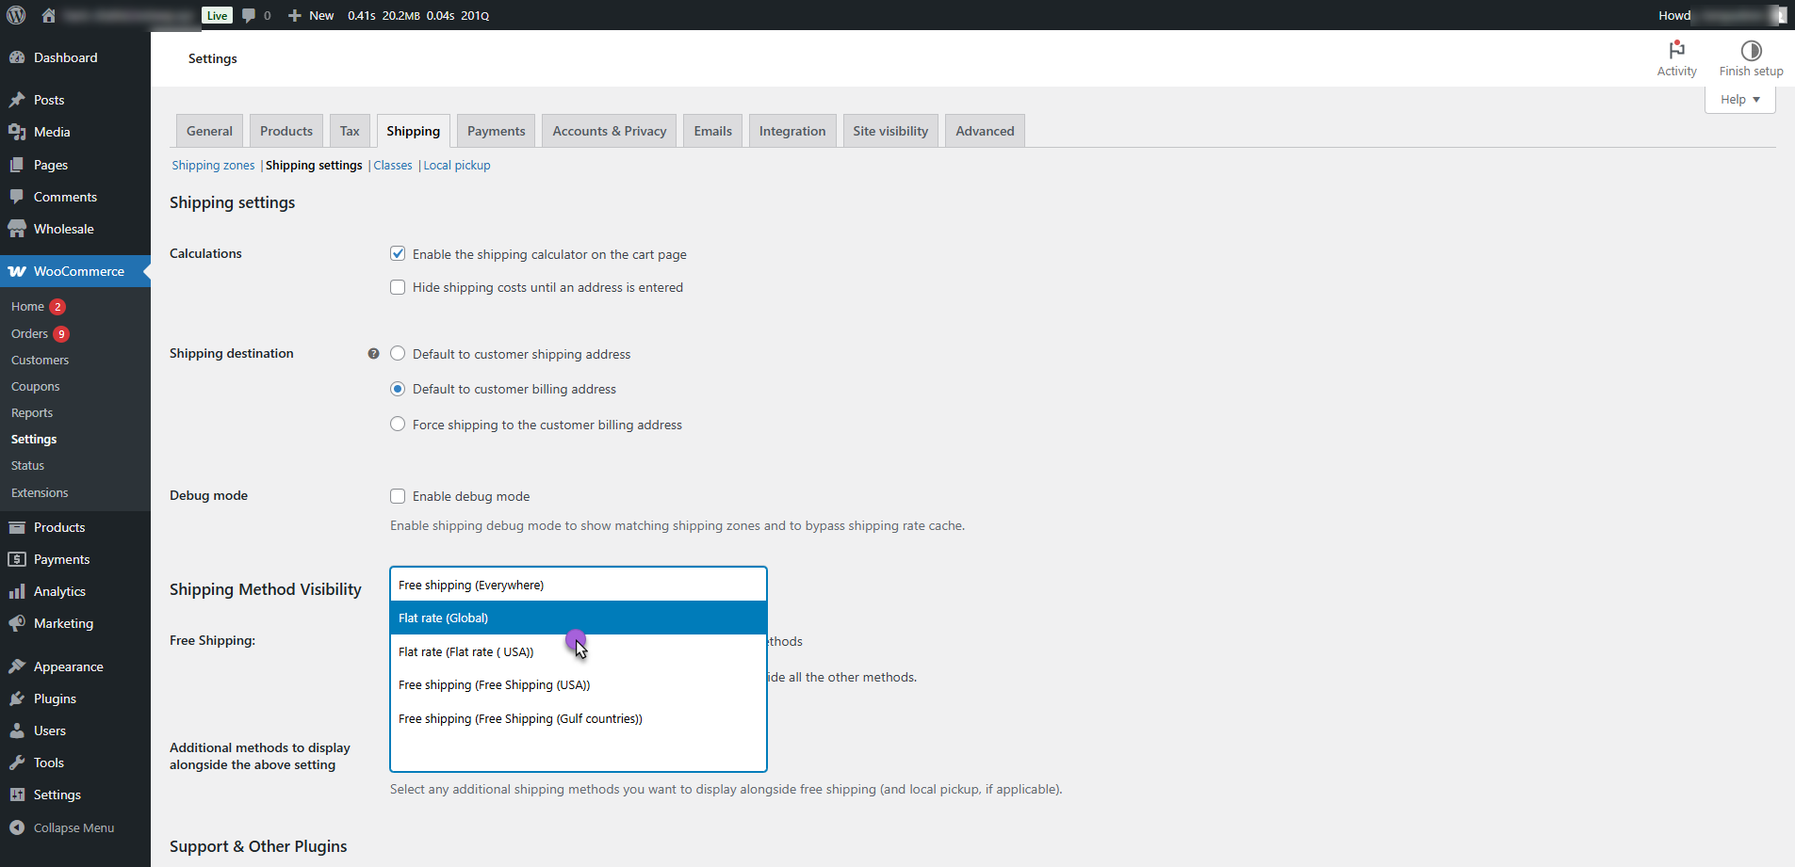Click the Tools wrench icon
This screenshot has width=1795, height=867.
tap(17, 763)
